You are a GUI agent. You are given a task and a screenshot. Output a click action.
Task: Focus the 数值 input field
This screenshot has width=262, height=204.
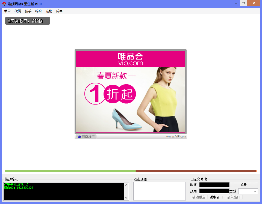click(x=214, y=185)
